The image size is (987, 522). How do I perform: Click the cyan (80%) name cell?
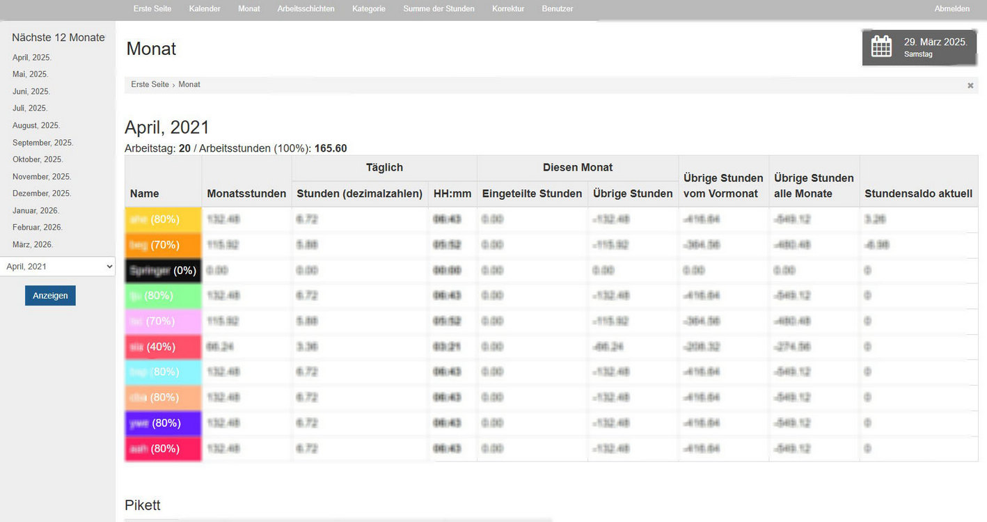(x=164, y=372)
